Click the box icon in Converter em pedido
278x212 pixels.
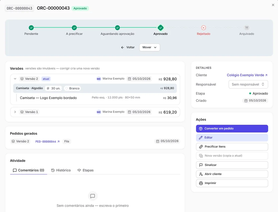(x=201, y=129)
